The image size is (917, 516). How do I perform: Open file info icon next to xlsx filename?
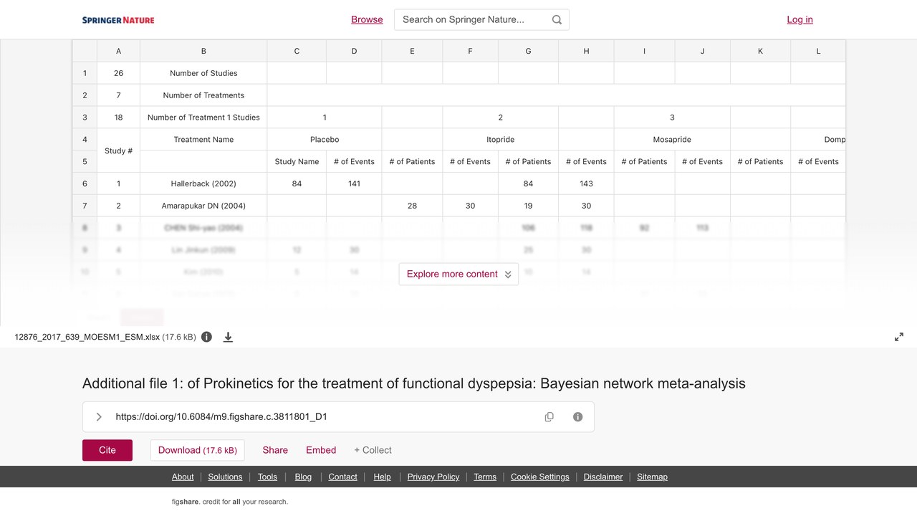(x=206, y=337)
